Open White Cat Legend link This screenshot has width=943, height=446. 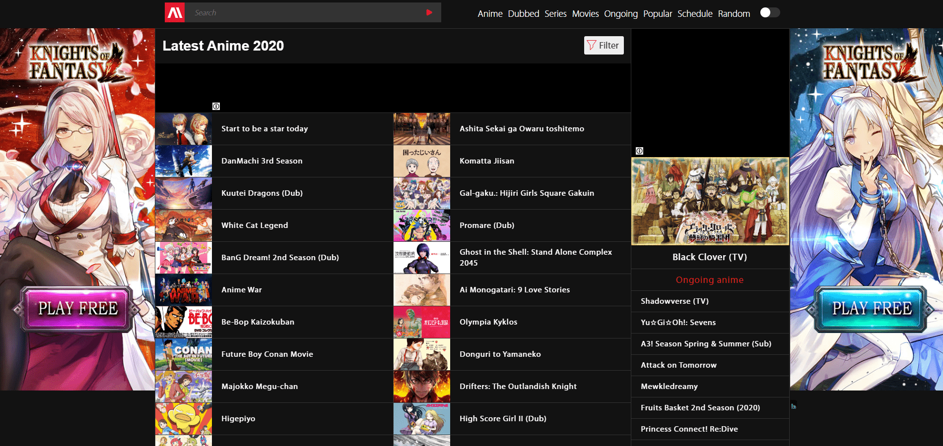[255, 225]
